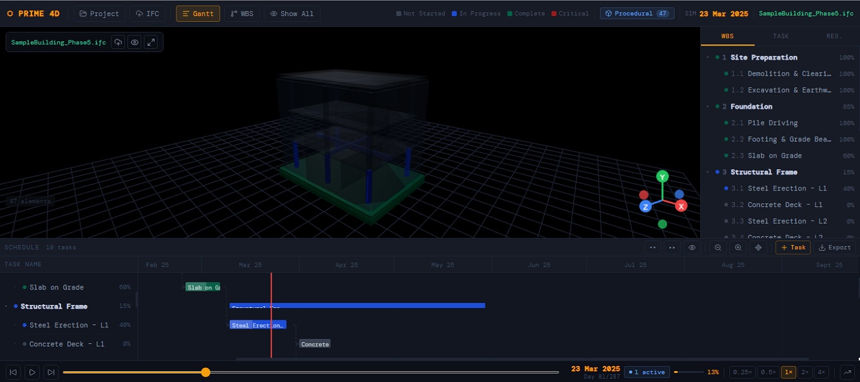Zoom in the Gantt schedule
860x382 pixels.
(738, 248)
